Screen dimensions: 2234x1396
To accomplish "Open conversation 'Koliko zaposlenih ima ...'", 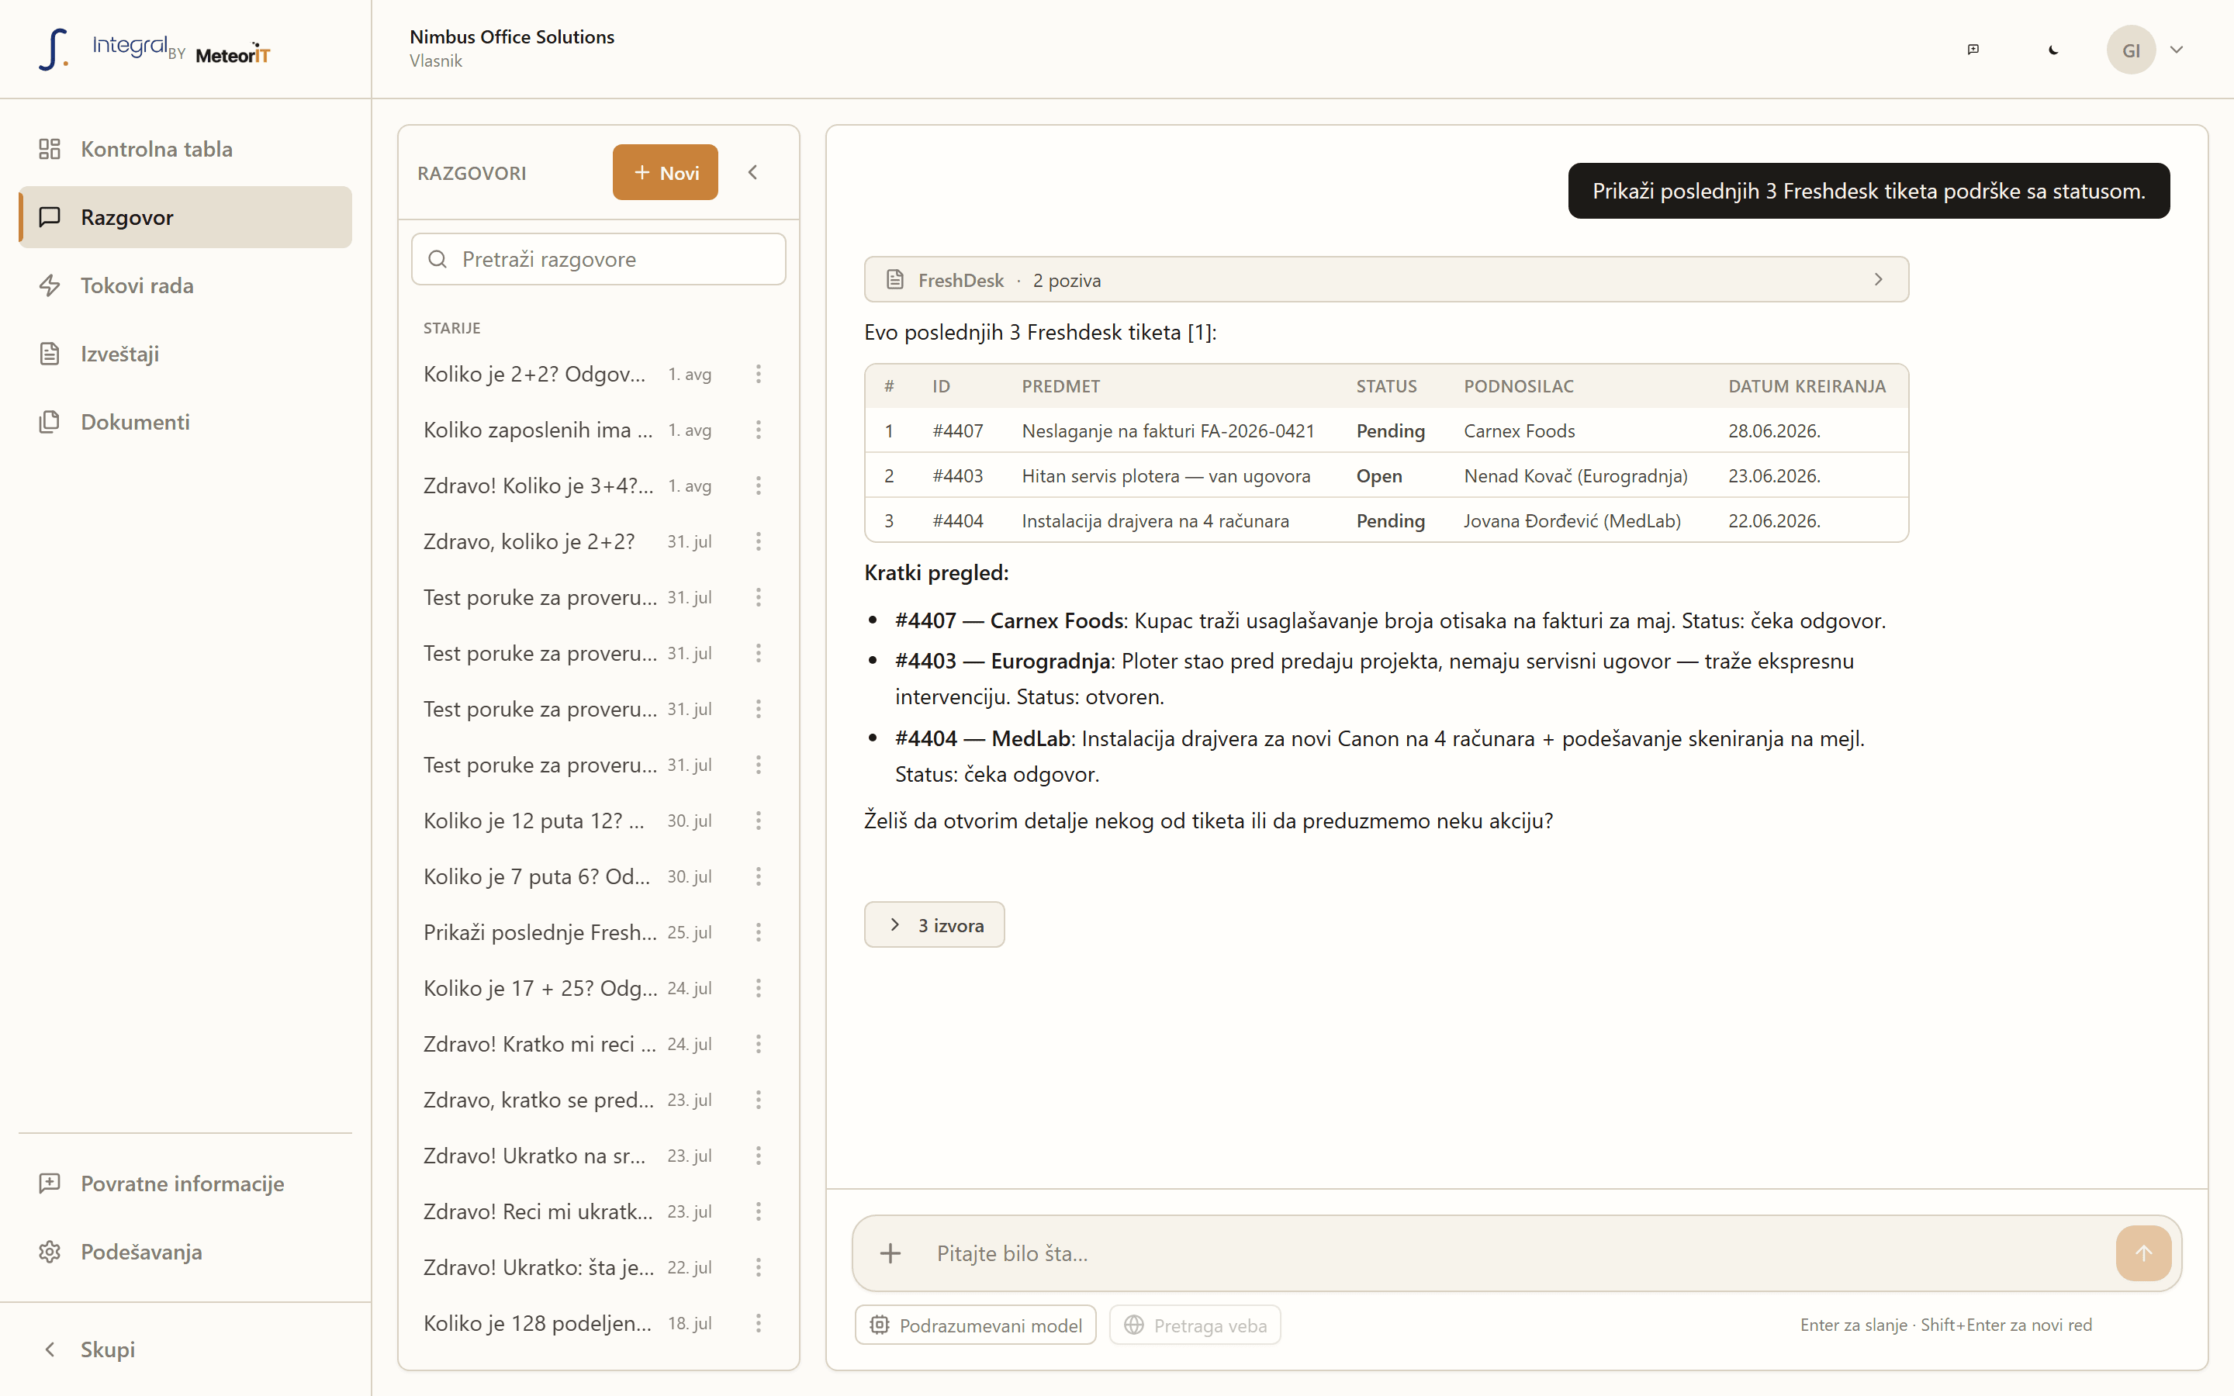I will [538, 430].
